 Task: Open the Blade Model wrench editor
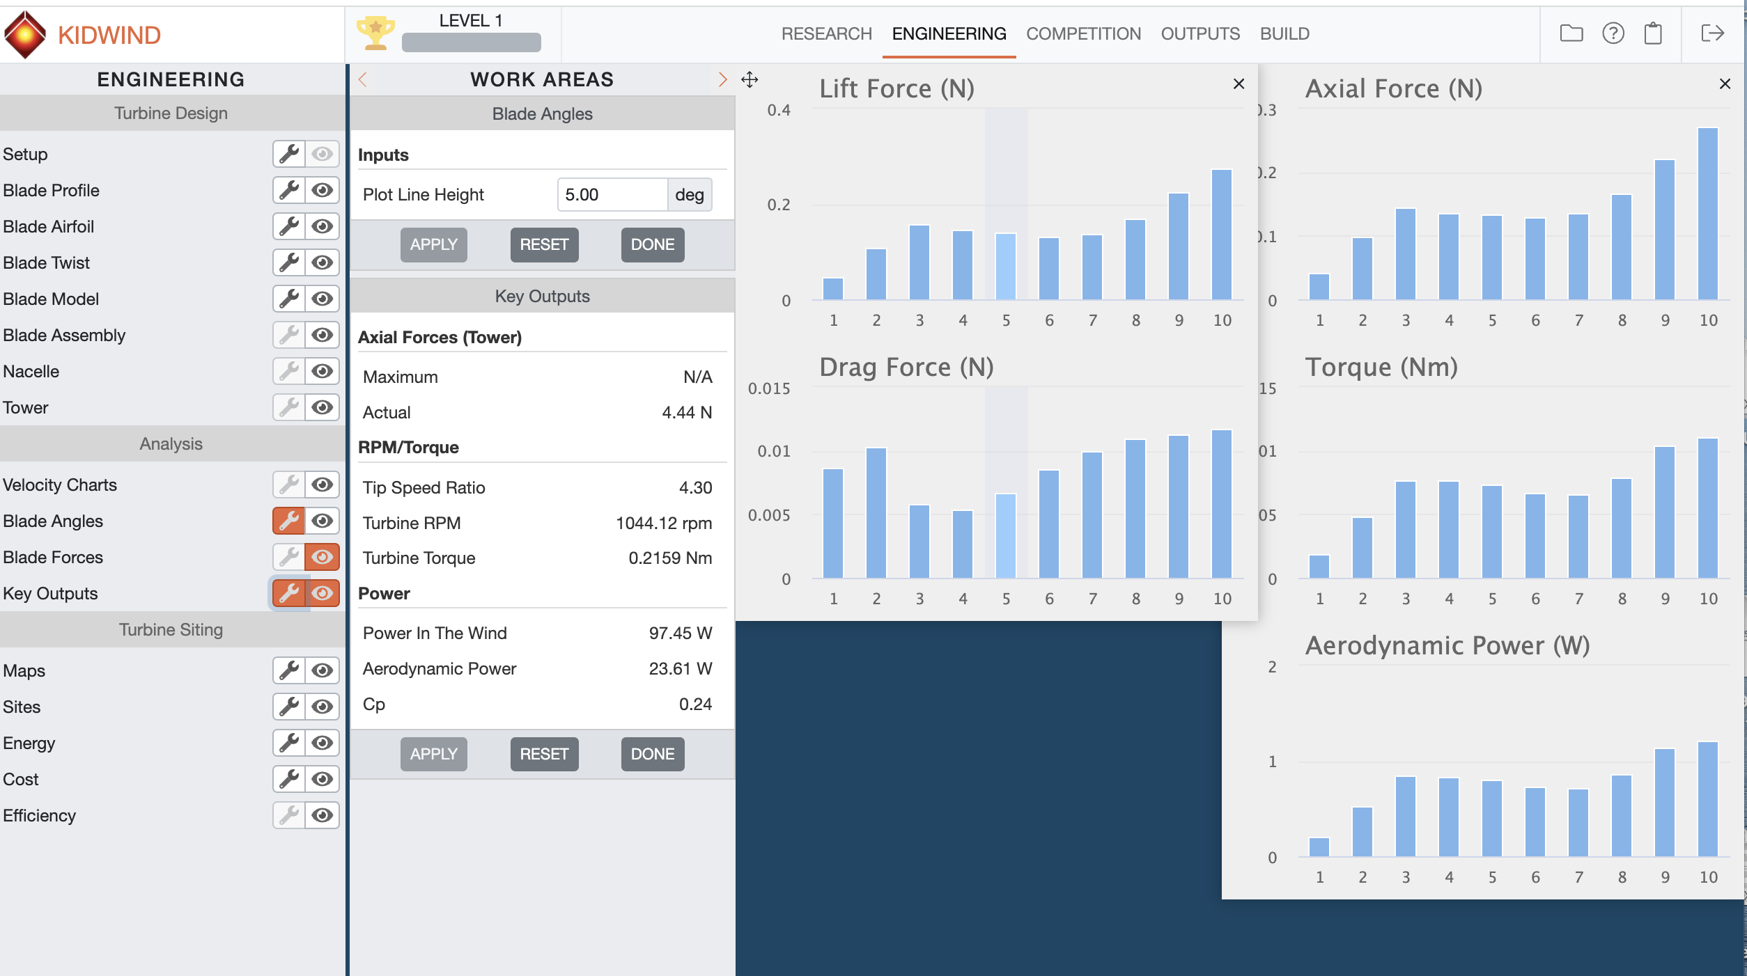click(289, 299)
